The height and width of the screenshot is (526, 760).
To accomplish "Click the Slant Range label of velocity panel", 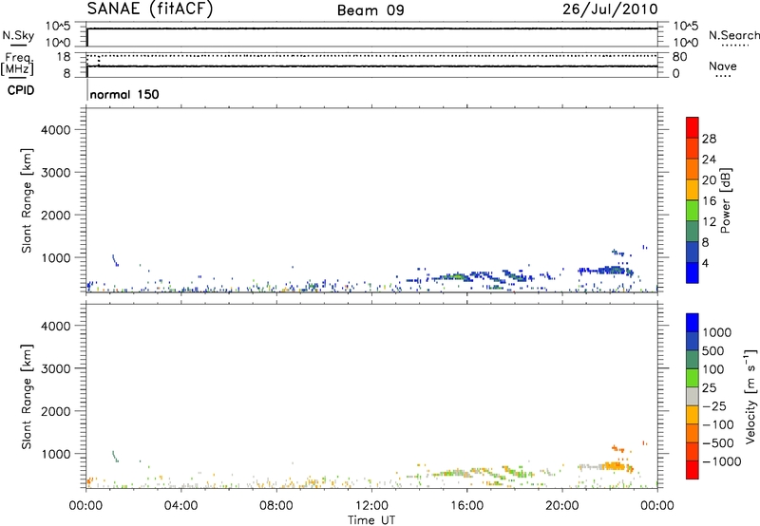I will pyautogui.click(x=27, y=397).
